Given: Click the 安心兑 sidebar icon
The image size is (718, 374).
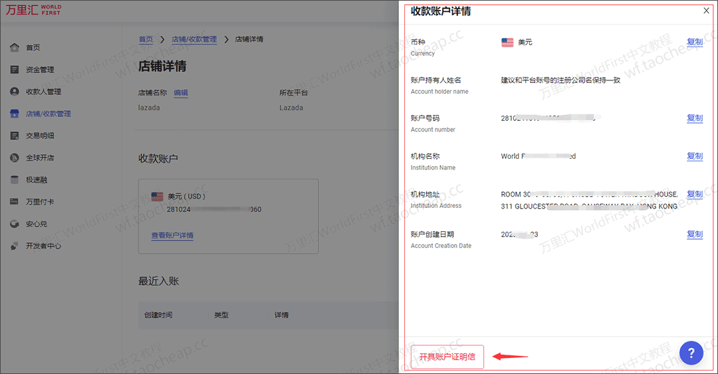Looking at the screenshot, I should click(15, 224).
